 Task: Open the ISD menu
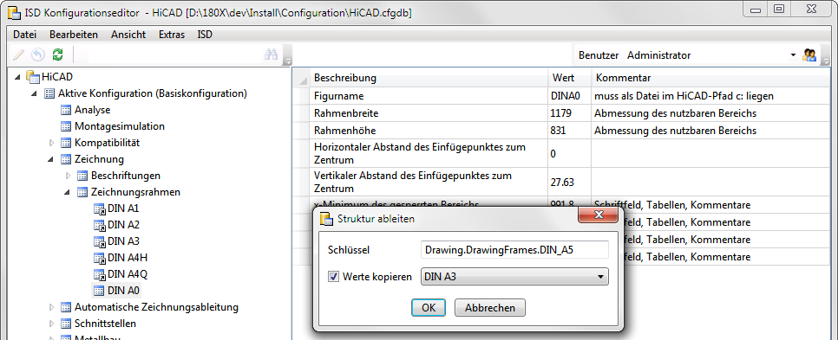click(x=205, y=35)
